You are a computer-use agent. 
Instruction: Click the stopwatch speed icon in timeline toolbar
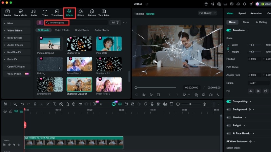pos(74,104)
